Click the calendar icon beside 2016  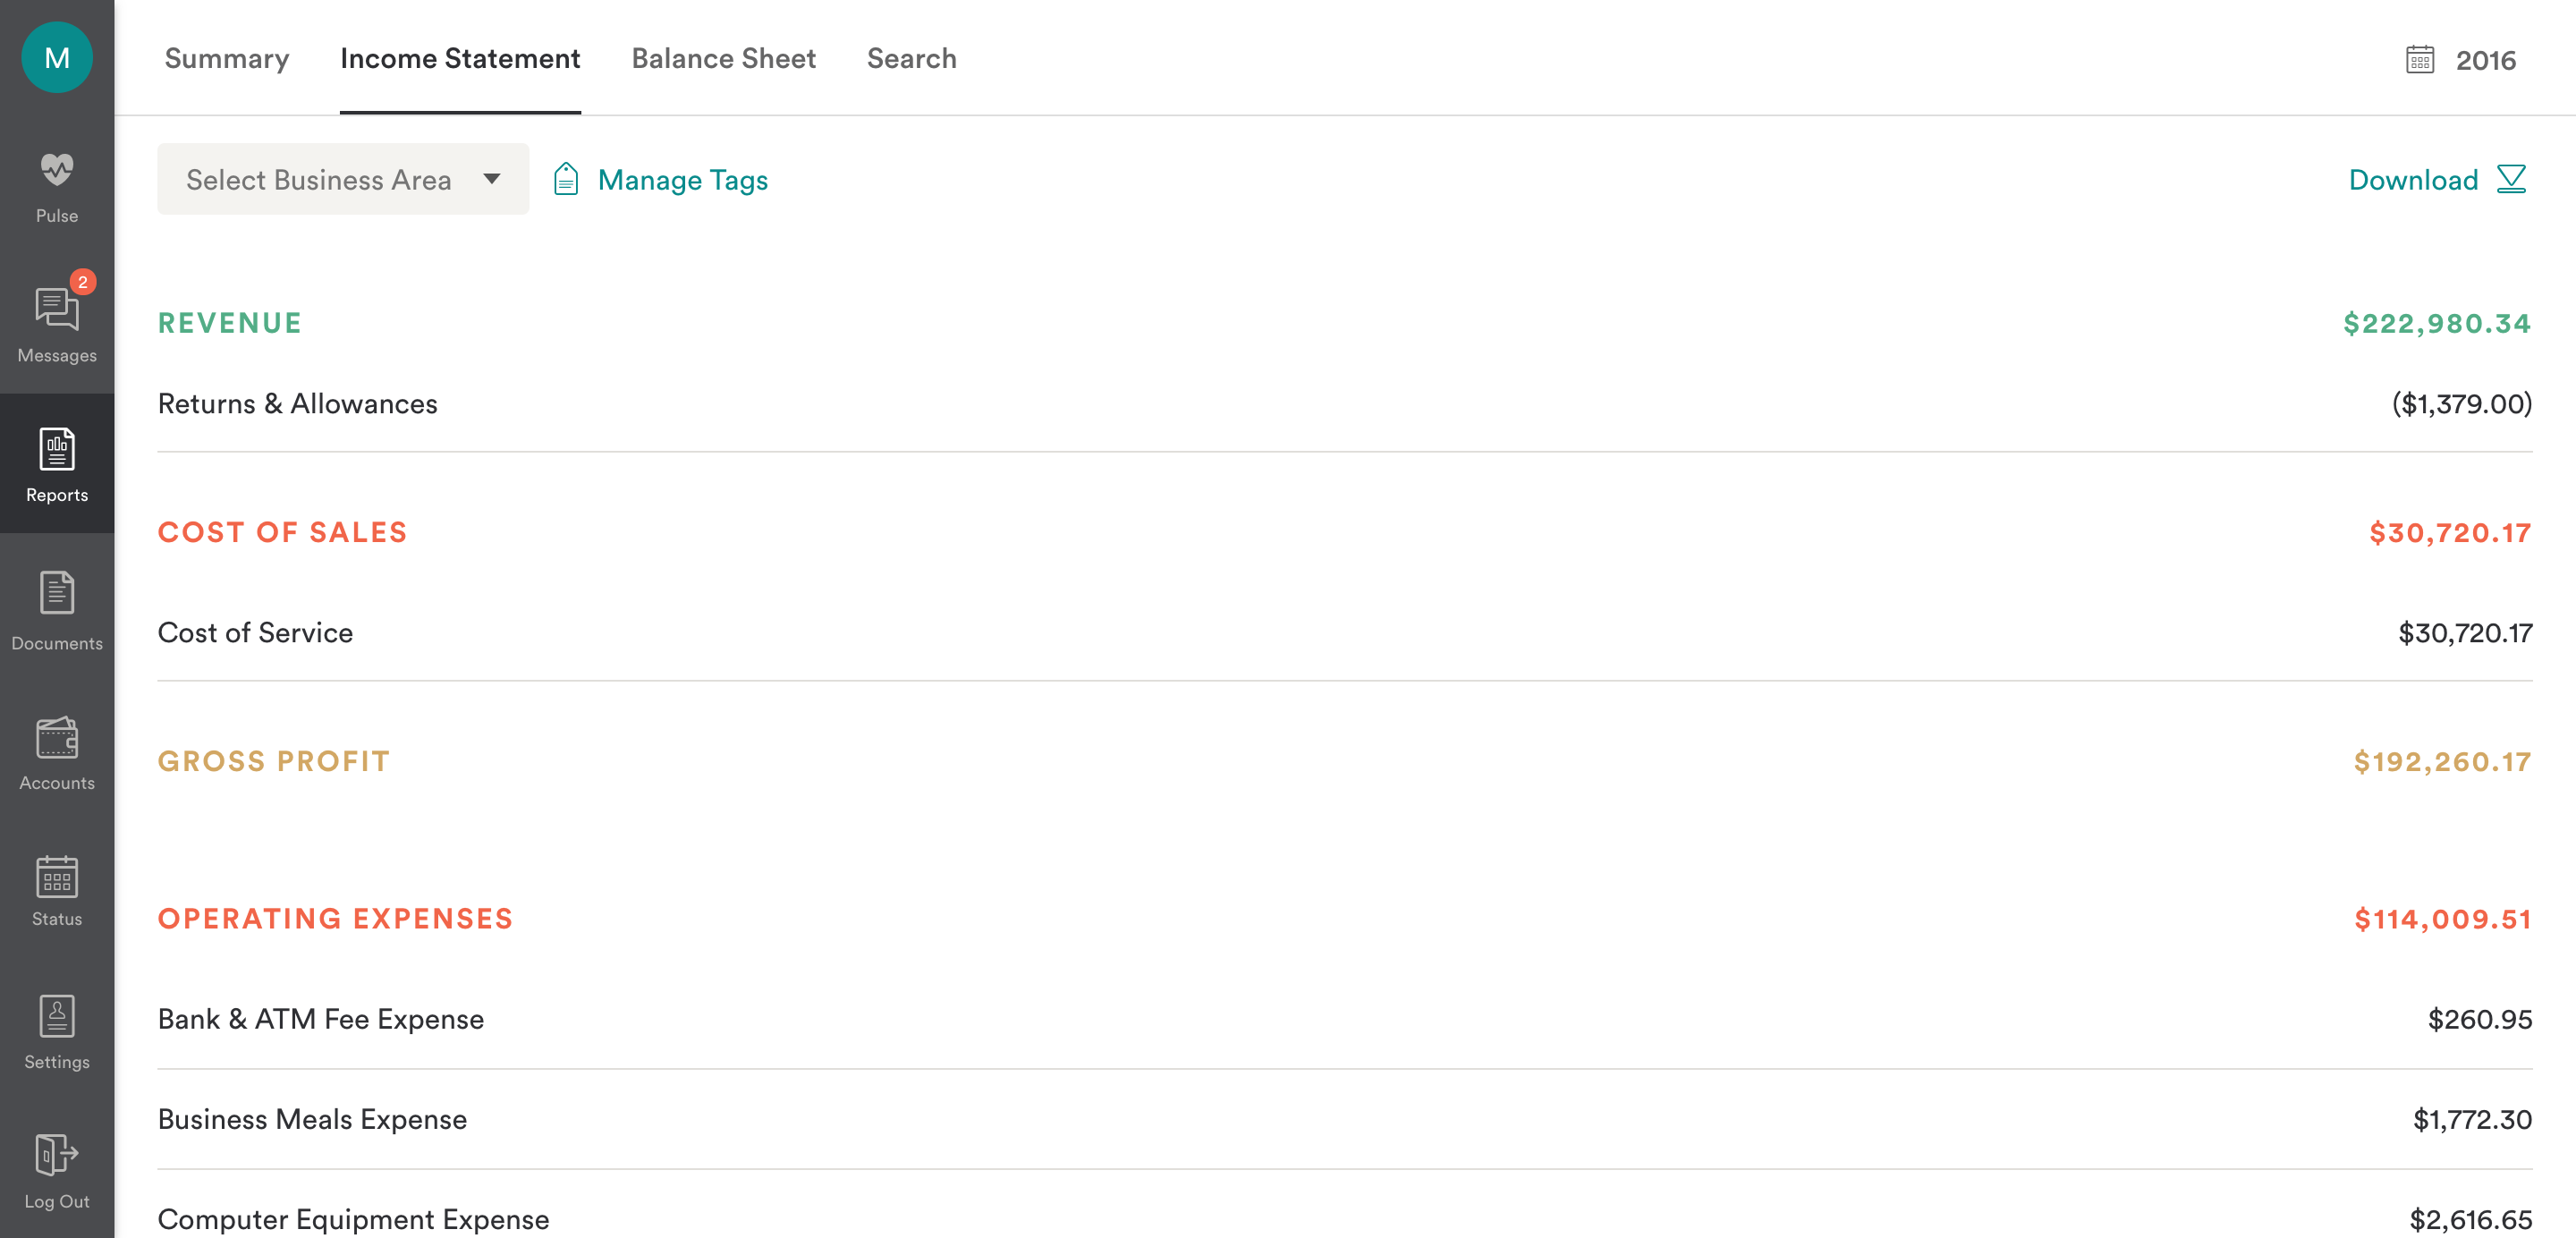[2419, 60]
